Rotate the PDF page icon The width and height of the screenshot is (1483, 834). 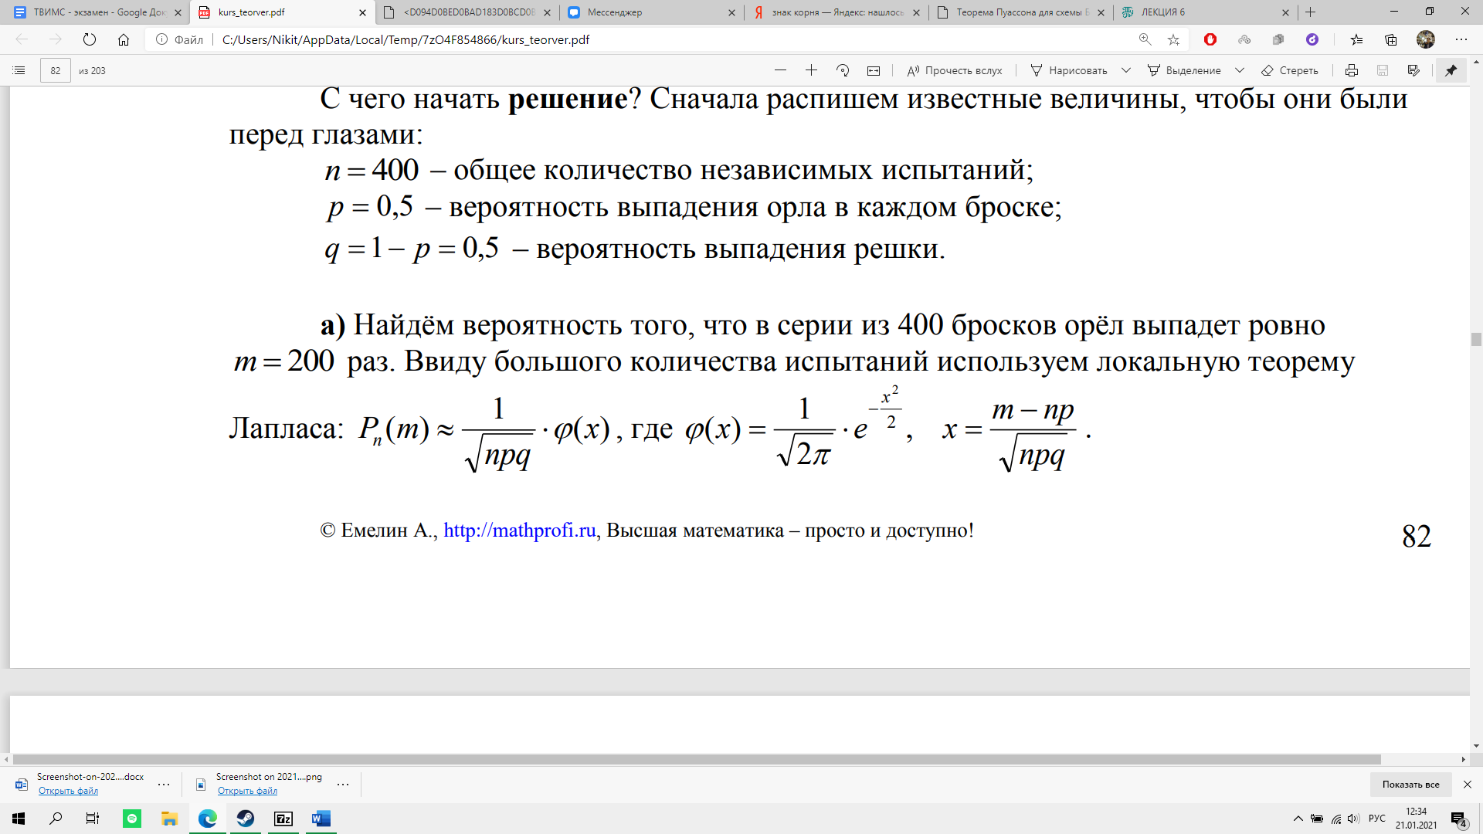coord(843,70)
